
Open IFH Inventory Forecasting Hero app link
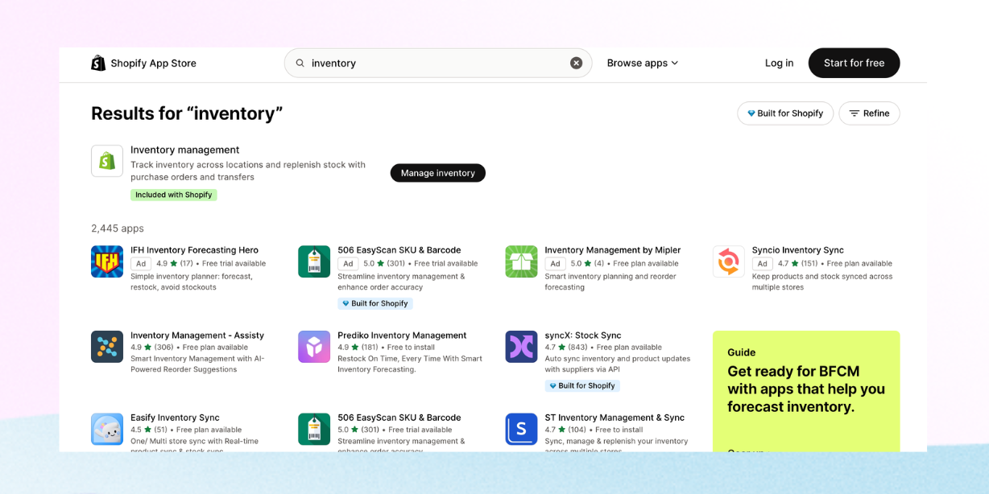coord(195,250)
